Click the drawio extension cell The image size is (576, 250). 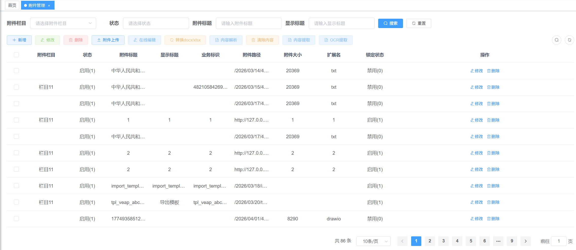(334, 219)
